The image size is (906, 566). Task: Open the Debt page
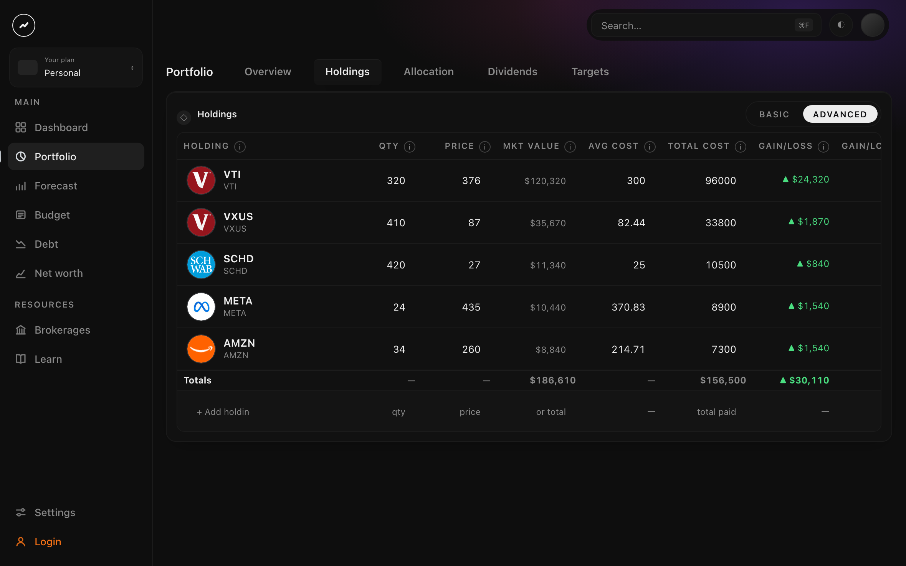76,244
